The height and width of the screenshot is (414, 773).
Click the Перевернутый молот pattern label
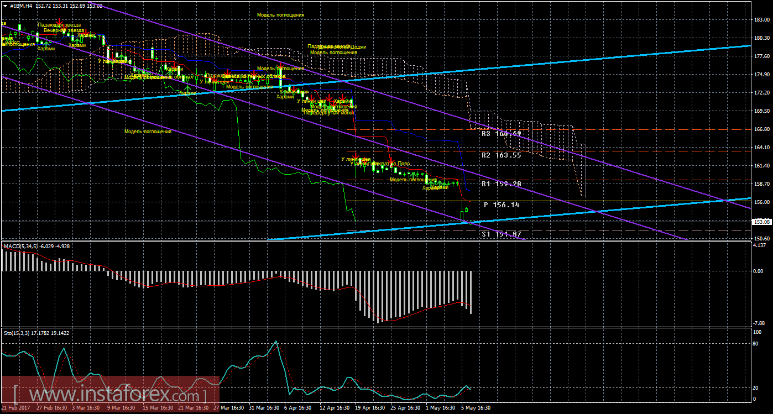[329, 113]
